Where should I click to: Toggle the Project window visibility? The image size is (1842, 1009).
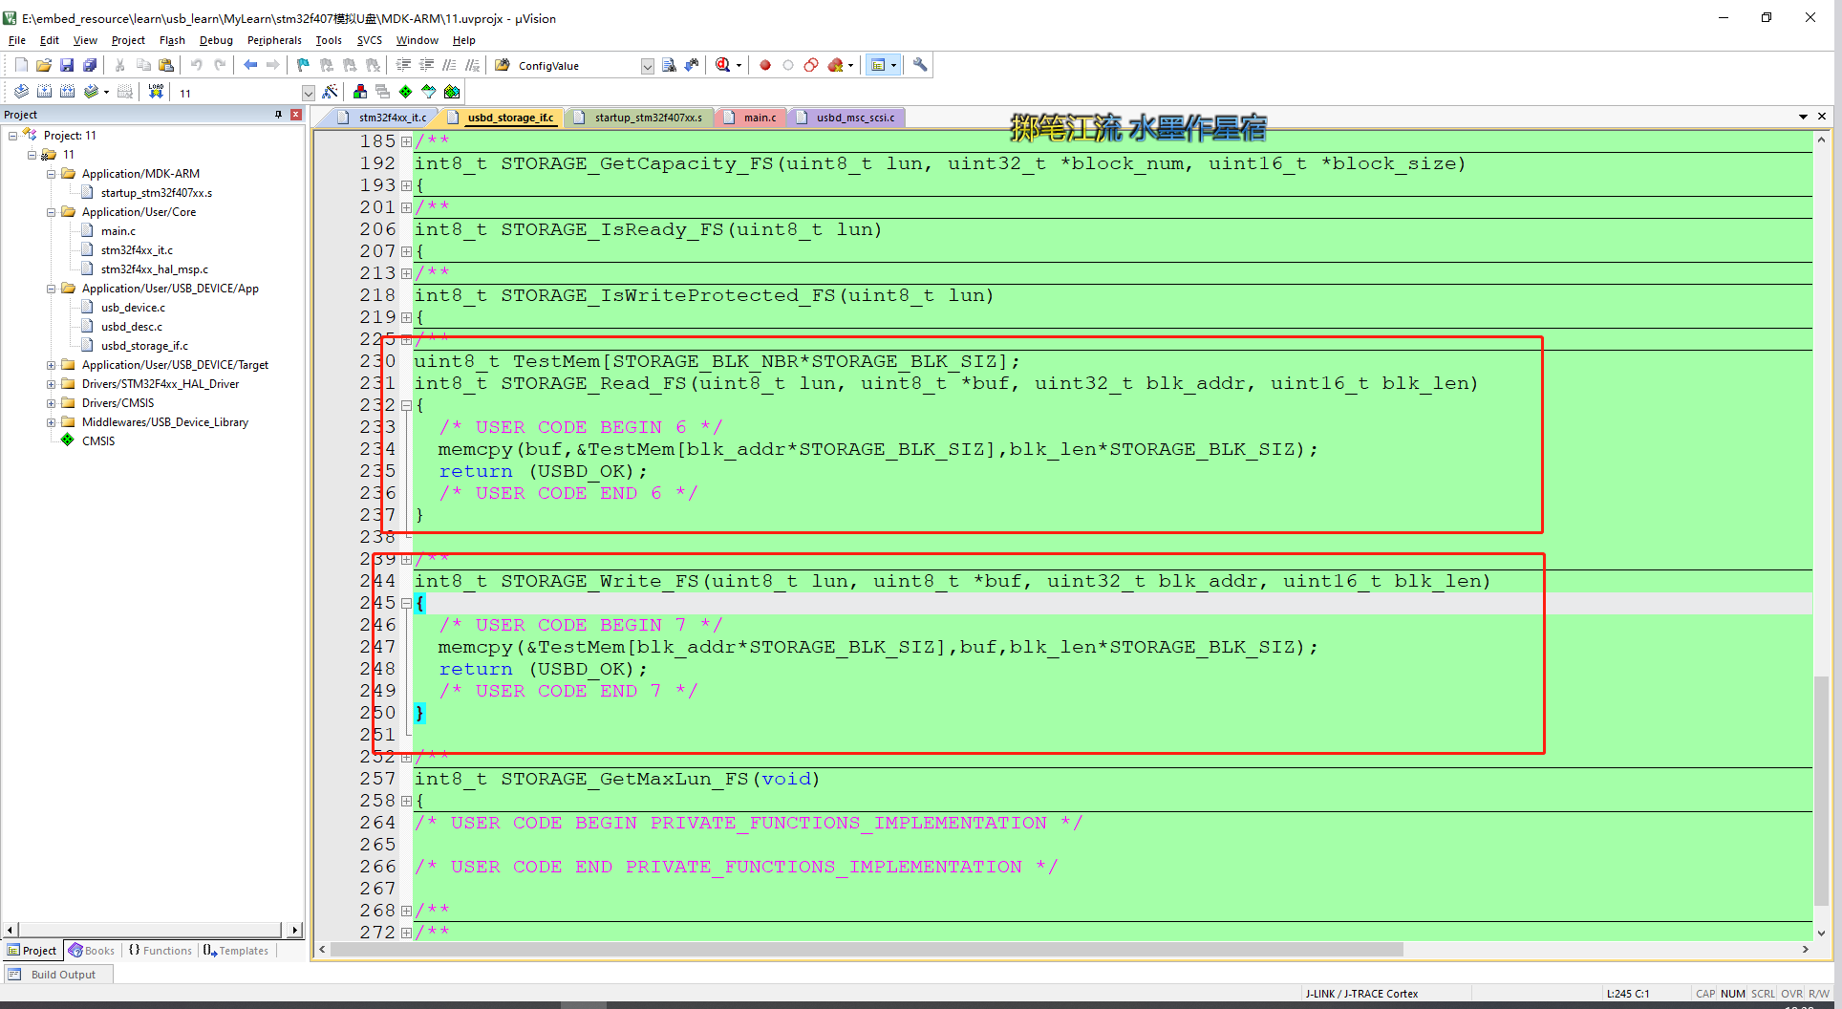879,64
